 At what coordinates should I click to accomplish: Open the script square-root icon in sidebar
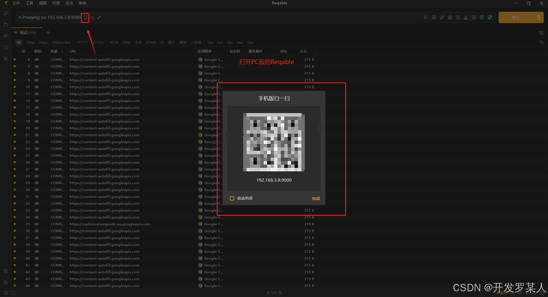[x=6, y=36]
